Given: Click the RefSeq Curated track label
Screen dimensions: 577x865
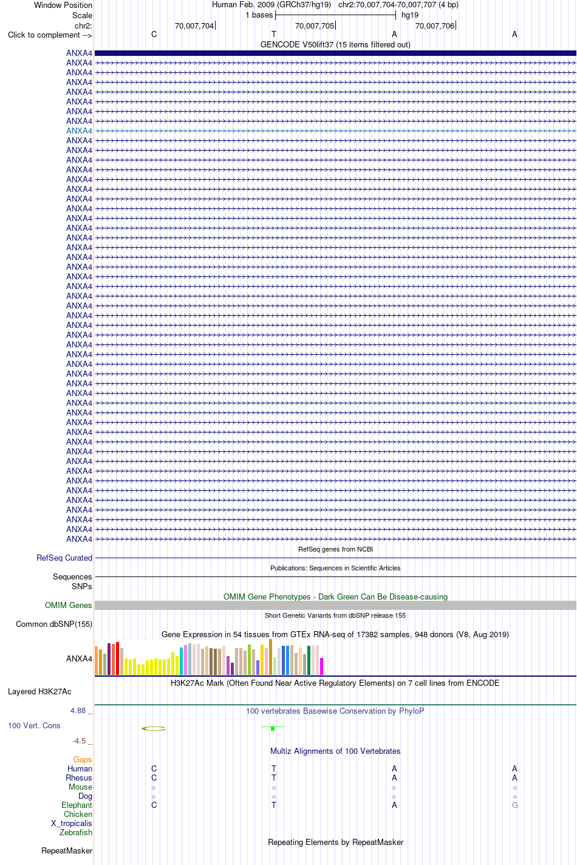Looking at the screenshot, I should 64,558.
